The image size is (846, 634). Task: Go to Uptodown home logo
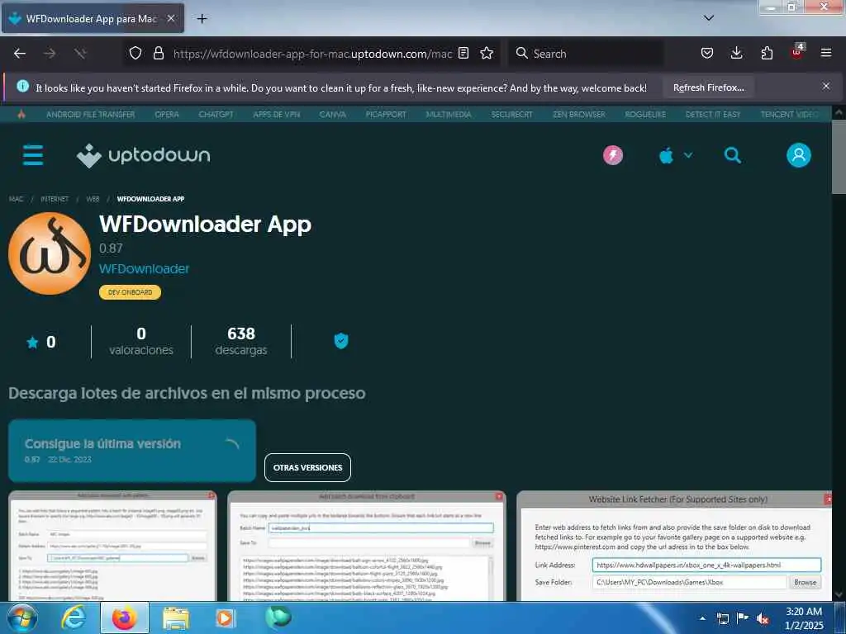pyautogui.click(x=144, y=155)
